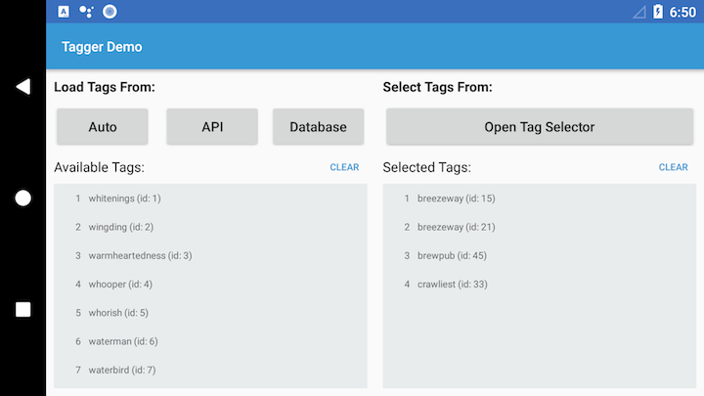Tap the Google Assistant dots status icon
Screen dimensions: 704x396
click(x=86, y=12)
